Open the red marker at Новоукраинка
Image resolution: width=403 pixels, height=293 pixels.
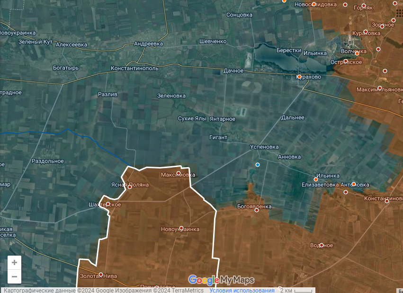click(181, 228)
